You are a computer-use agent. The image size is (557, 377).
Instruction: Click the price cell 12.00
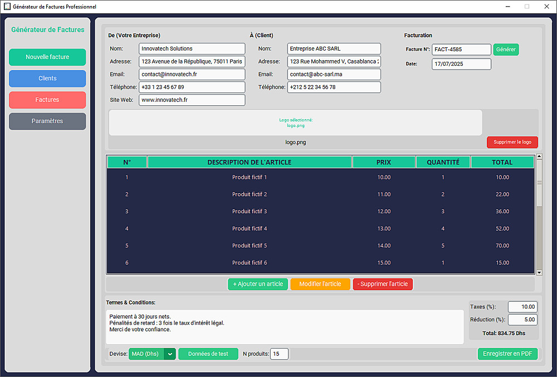pos(384,211)
